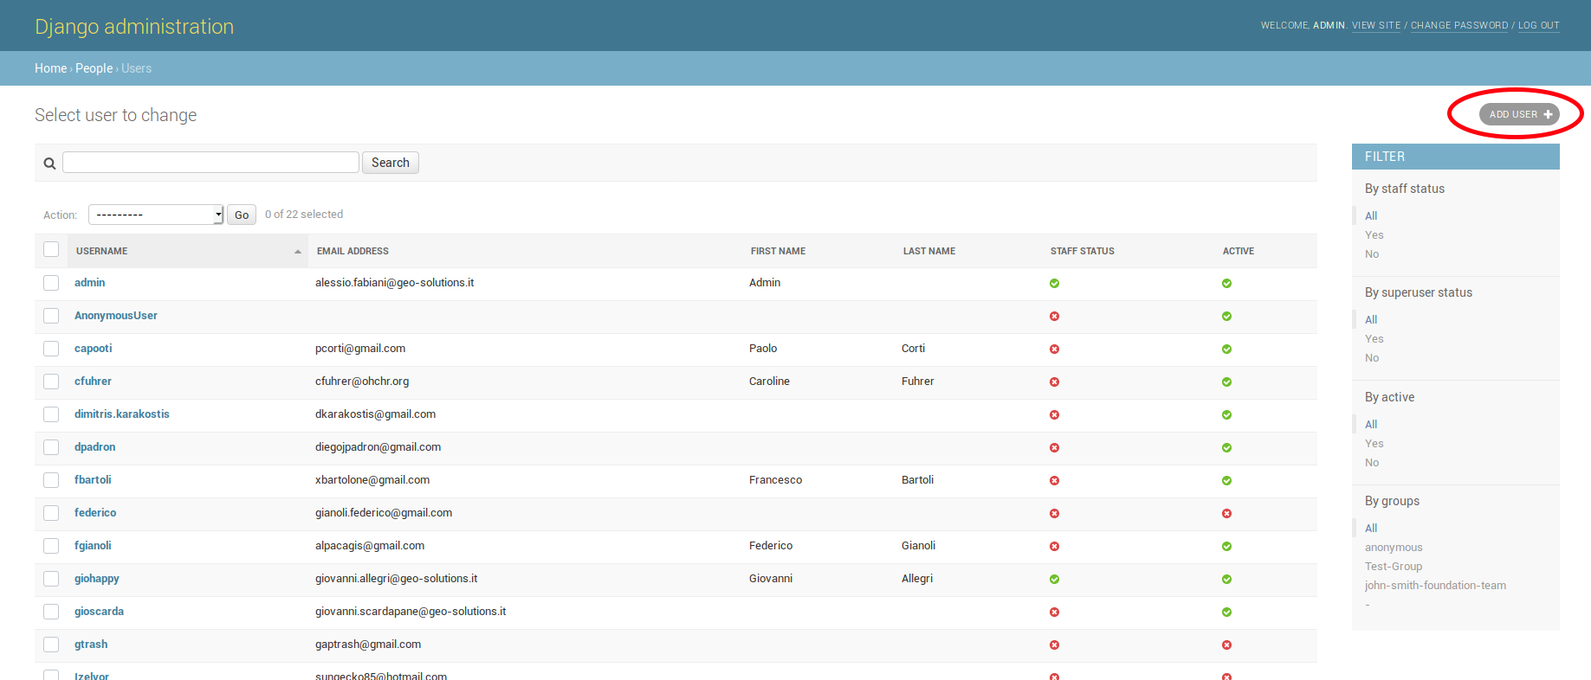Check the cfuhrer row checkbox

(51, 382)
